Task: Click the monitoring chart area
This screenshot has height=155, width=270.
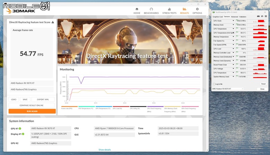Action: [x=133, y=89]
